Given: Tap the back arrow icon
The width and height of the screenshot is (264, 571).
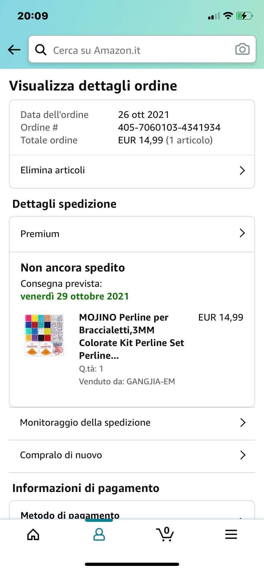Looking at the screenshot, I should (14, 49).
